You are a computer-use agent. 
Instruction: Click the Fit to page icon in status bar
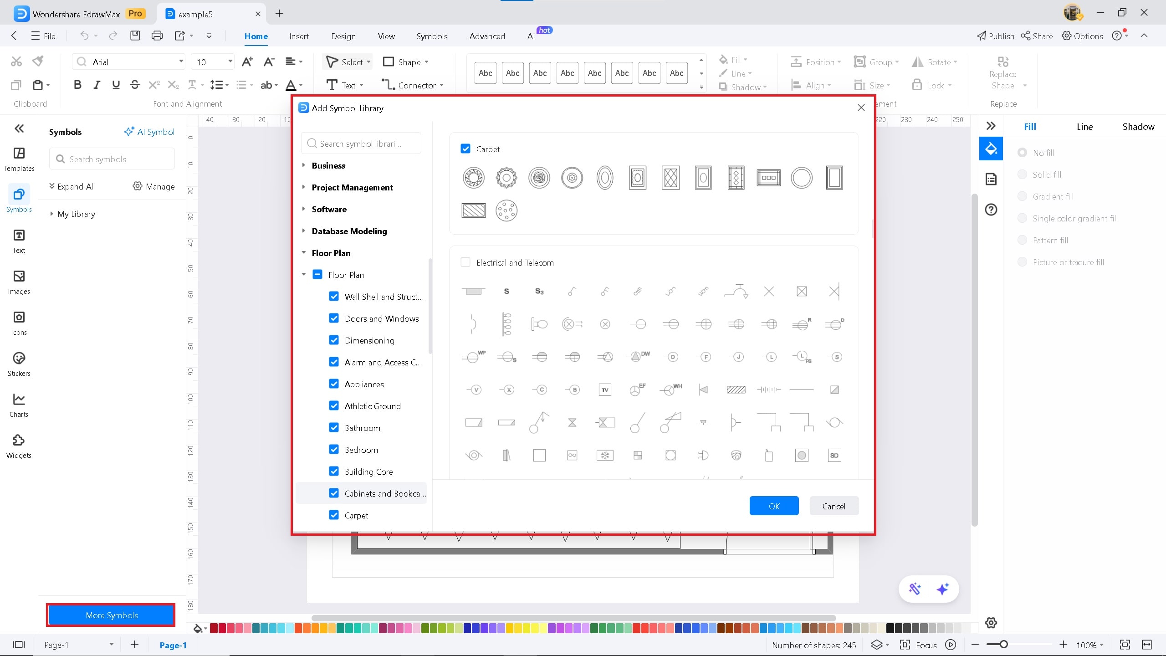(x=1125, y=645)
